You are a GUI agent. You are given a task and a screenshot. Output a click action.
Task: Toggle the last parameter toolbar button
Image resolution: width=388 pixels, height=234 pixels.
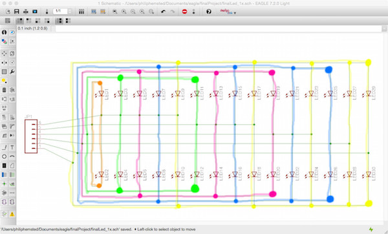click(x=68, y=21)
